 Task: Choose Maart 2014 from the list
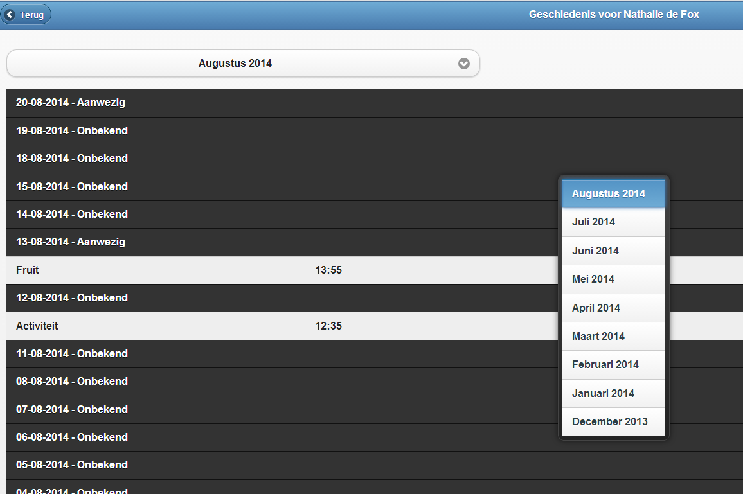click(x=613, y=336)
